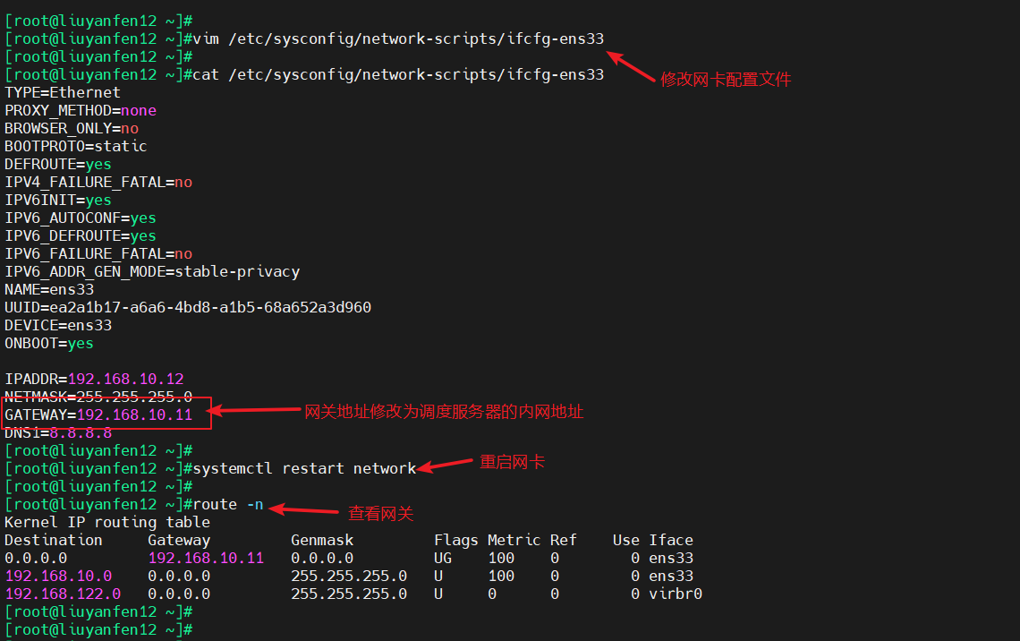Viewport: 1020px width, 641px height.
Task: Select the BOOTPROTO=static line
Action: 76,146
